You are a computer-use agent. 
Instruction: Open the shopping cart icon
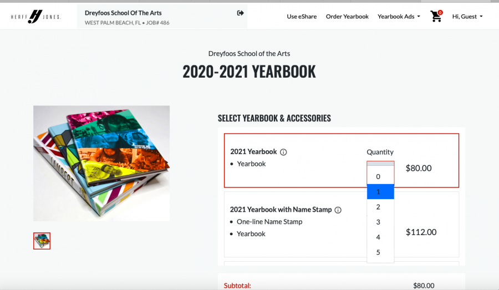pos(436,16)
